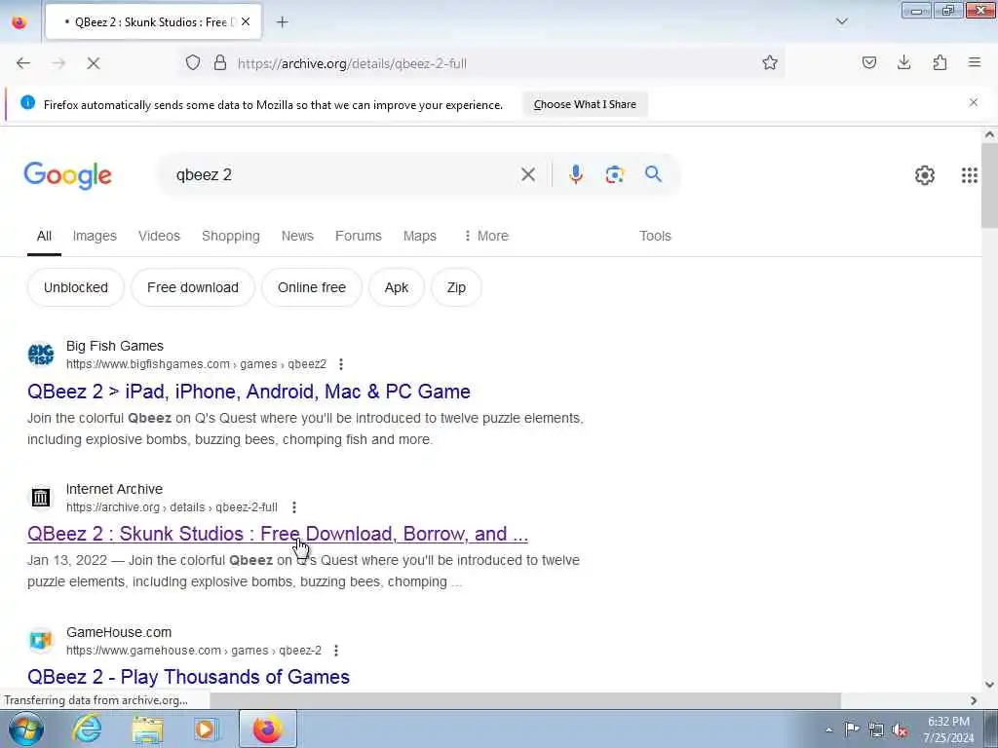Open the Windows Start menu
This screenshot has width=998, height=748.
tap(26, 729)
